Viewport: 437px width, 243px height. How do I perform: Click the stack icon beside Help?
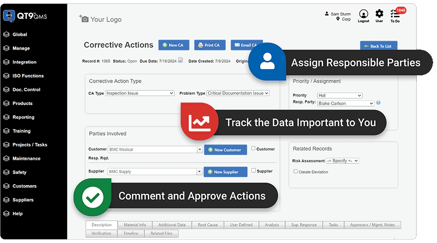point(6,214)
